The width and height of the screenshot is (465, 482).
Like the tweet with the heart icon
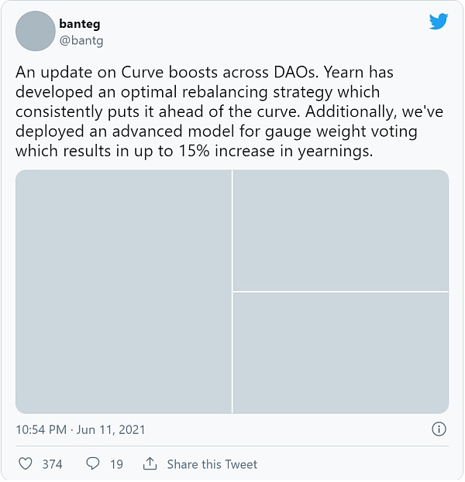pos(26,464)
